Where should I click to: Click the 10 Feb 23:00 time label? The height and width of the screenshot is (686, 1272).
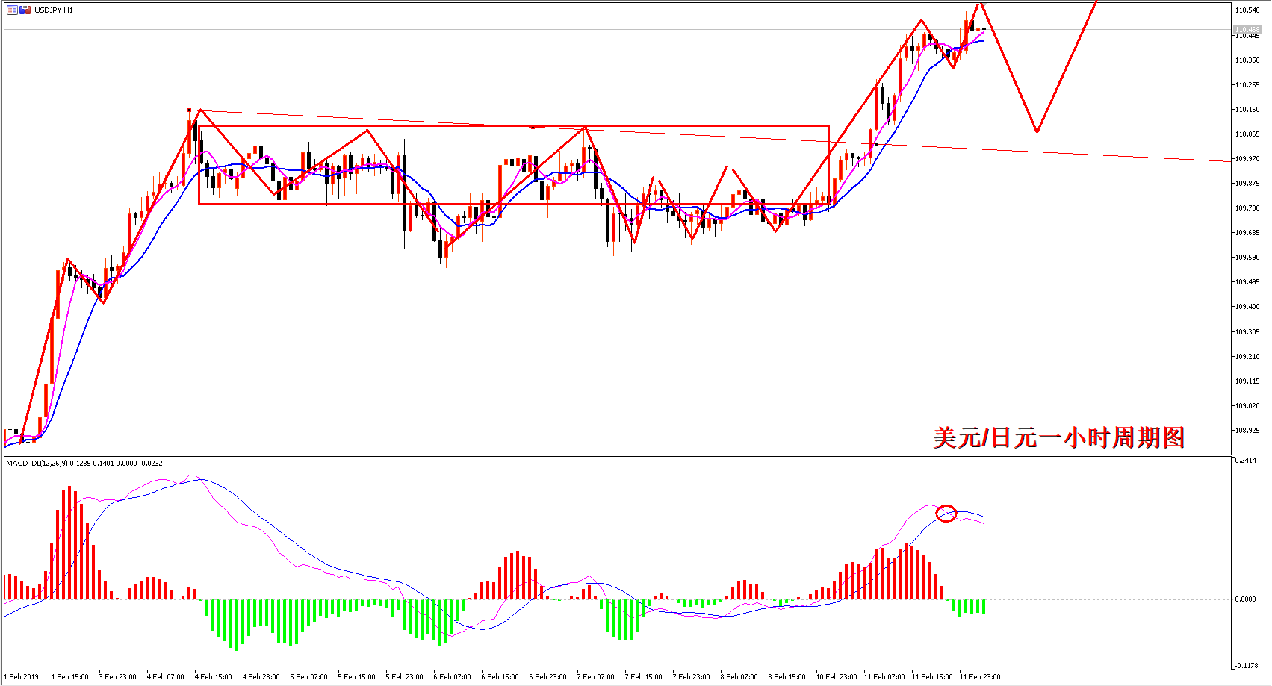[837, 677]
